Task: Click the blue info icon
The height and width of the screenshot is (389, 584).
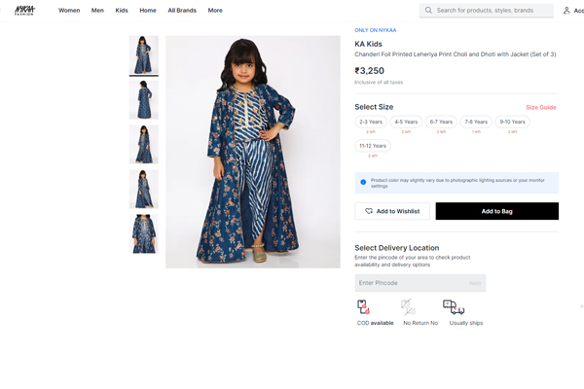Action: (x=363, y=182)
